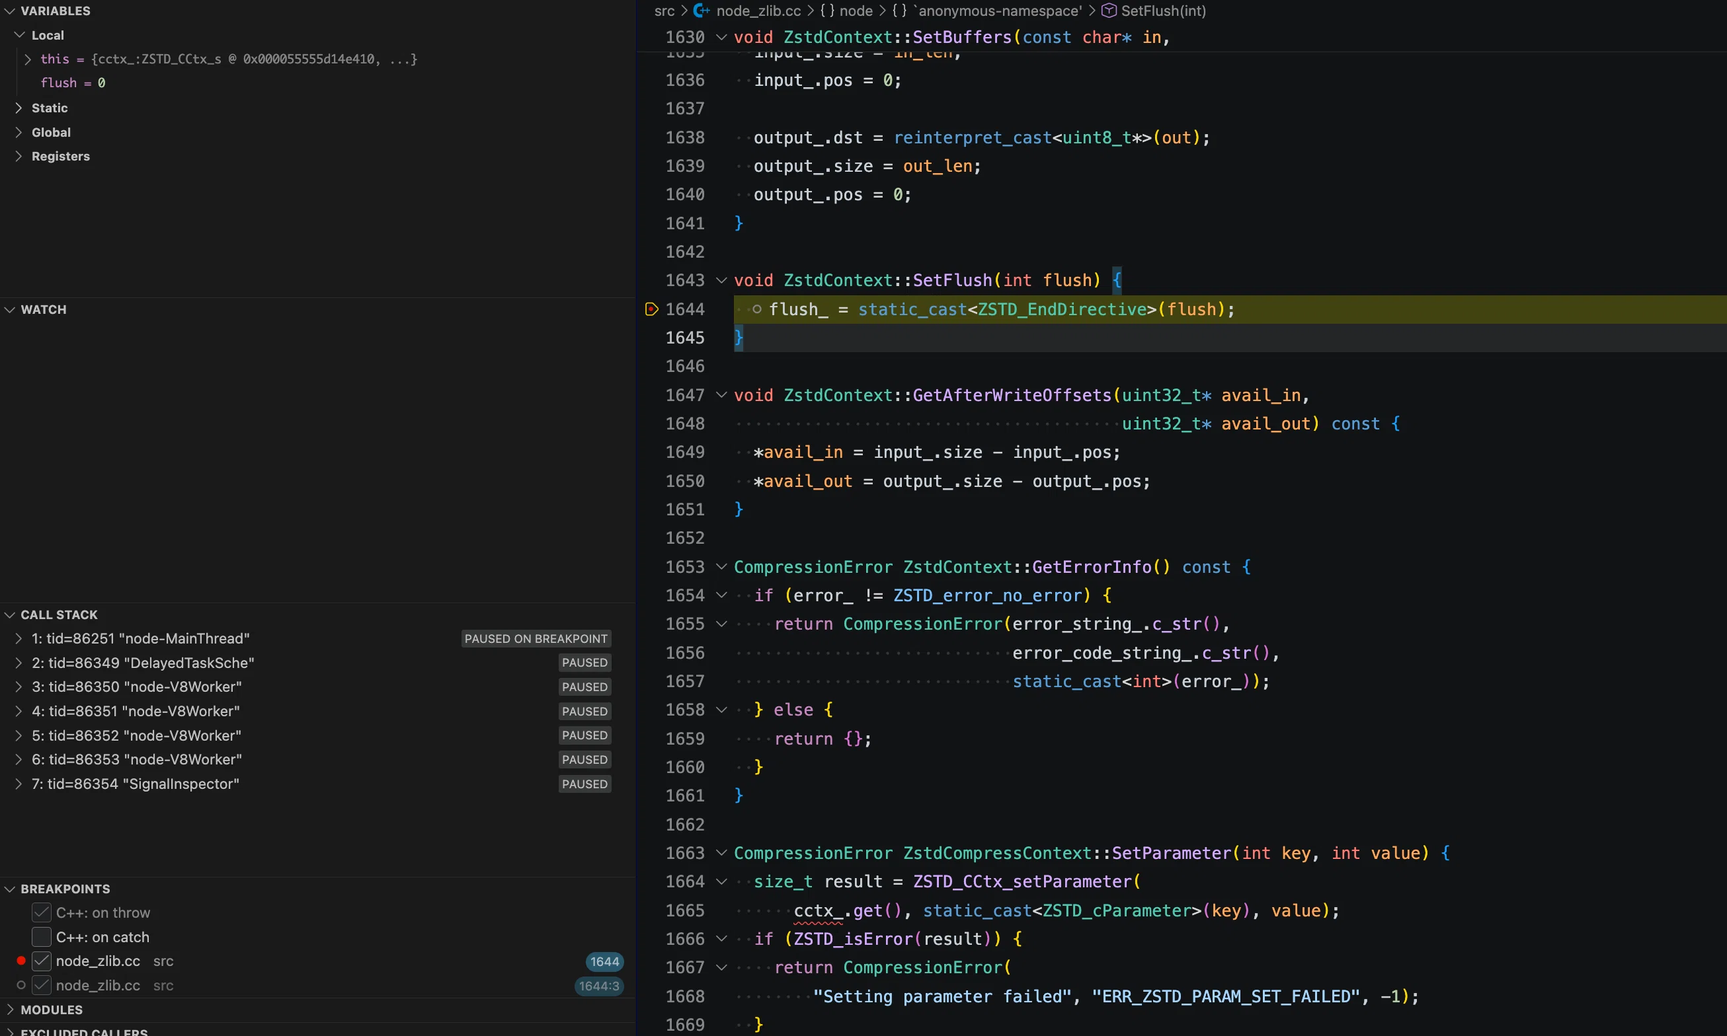The width and height of the screenshot is (1727, 1036).
Task: Click the C++ file icon in the breadcrumb
Action: (702, 11)
